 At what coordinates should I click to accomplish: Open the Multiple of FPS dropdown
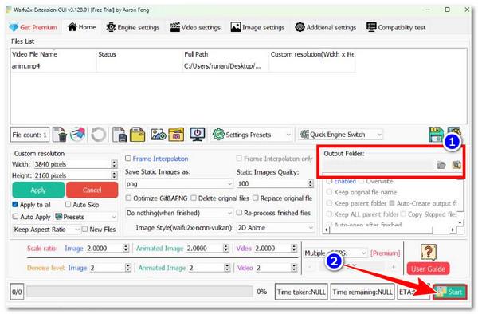pyautogui.click(x=335, y=253)
